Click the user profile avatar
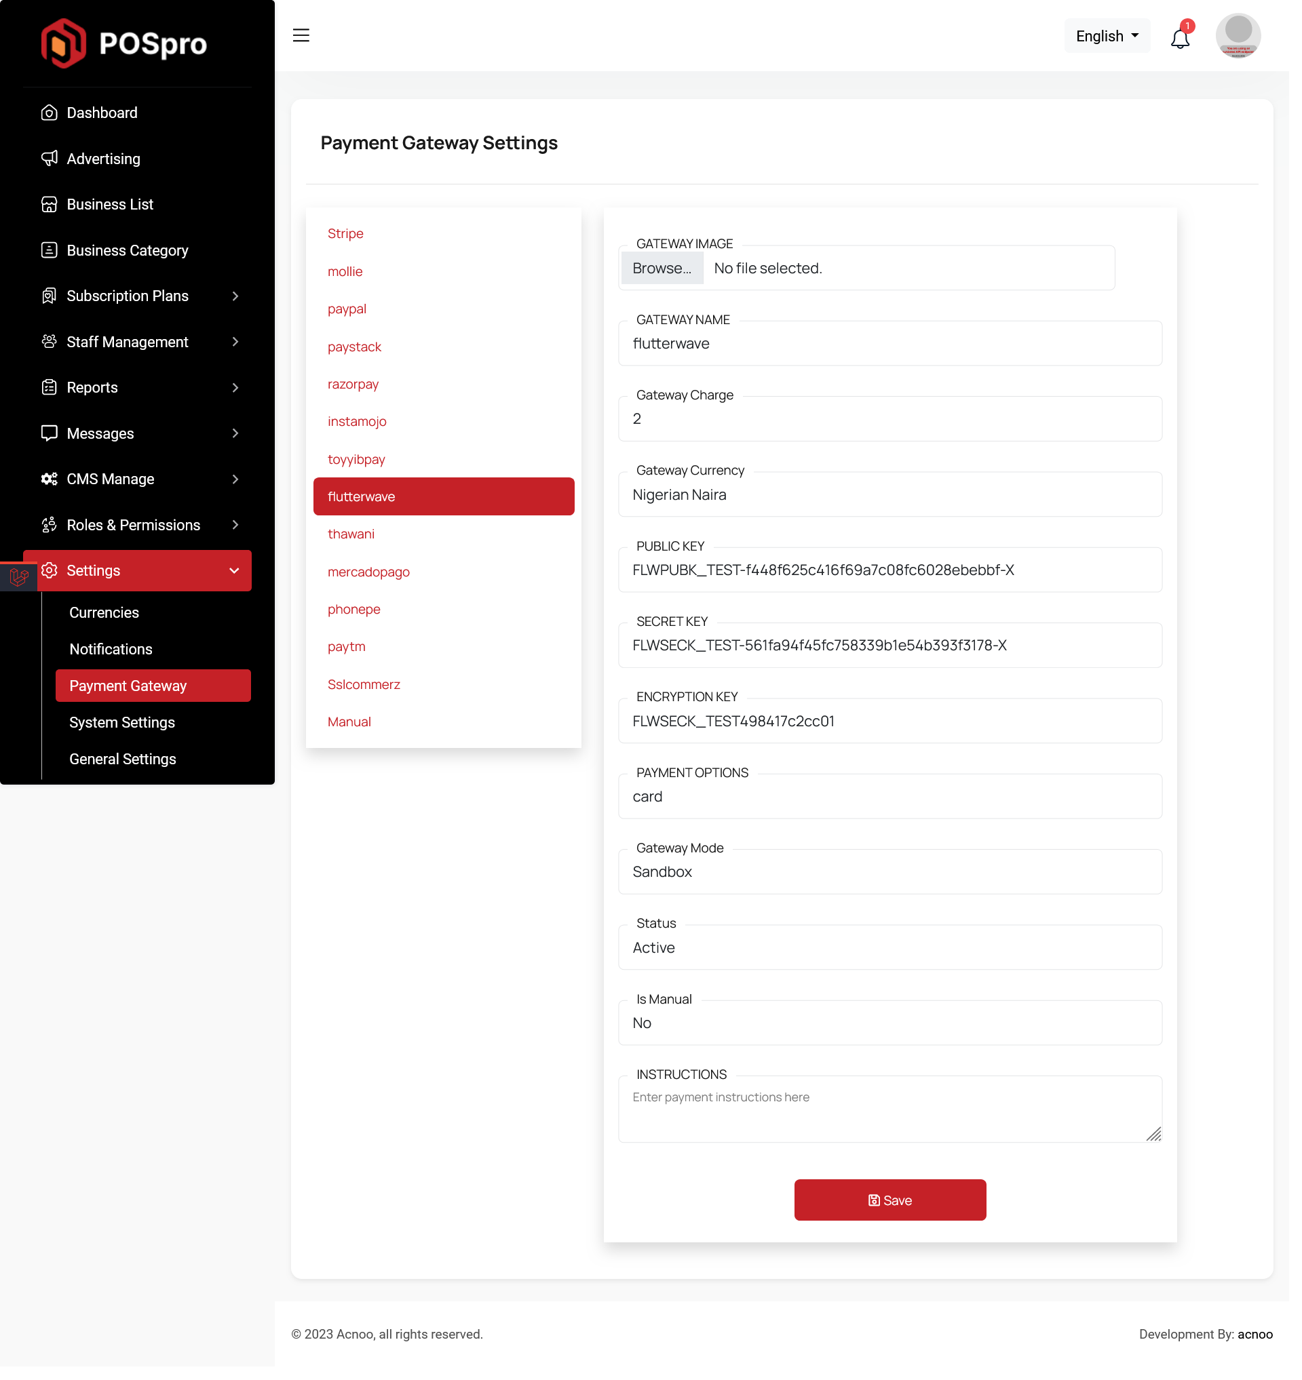Image resolution: width=1302 pixels, height=1380 pixels. [x=1238, y=35]
